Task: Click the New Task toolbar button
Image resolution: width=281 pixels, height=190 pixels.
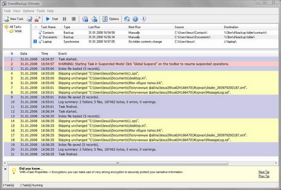Action: click(14, 19)
